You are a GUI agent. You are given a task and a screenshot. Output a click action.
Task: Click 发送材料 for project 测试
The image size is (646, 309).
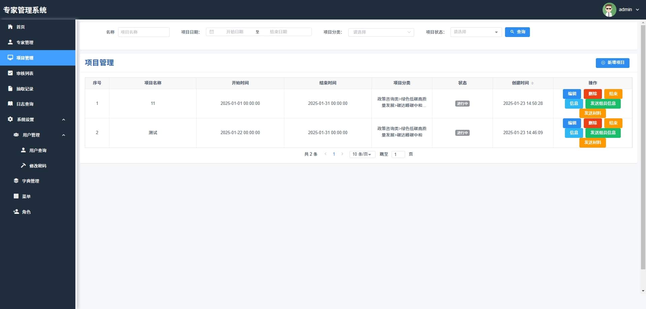pyautogui.click(x=593, y=143)
